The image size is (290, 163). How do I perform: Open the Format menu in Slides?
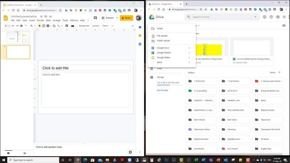[40, 20]
